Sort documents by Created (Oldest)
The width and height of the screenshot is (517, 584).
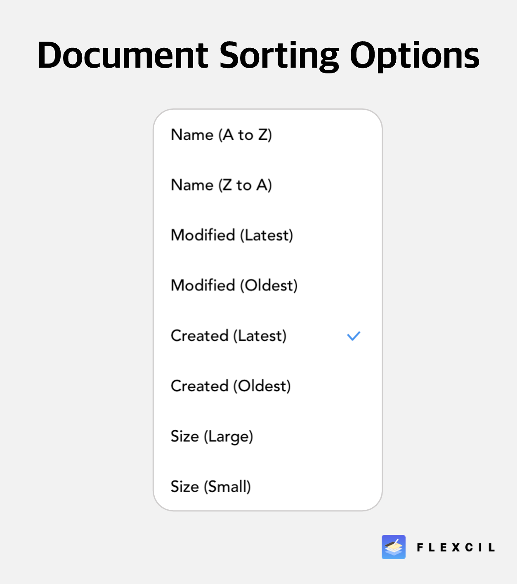[267, 386]
